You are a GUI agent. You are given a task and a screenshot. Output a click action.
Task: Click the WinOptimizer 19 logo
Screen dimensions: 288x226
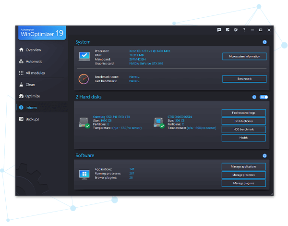tap(42, 33)
